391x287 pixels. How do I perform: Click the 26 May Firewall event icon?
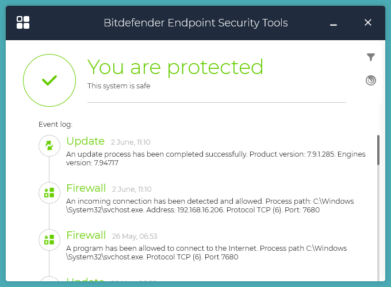pos(49,239)
